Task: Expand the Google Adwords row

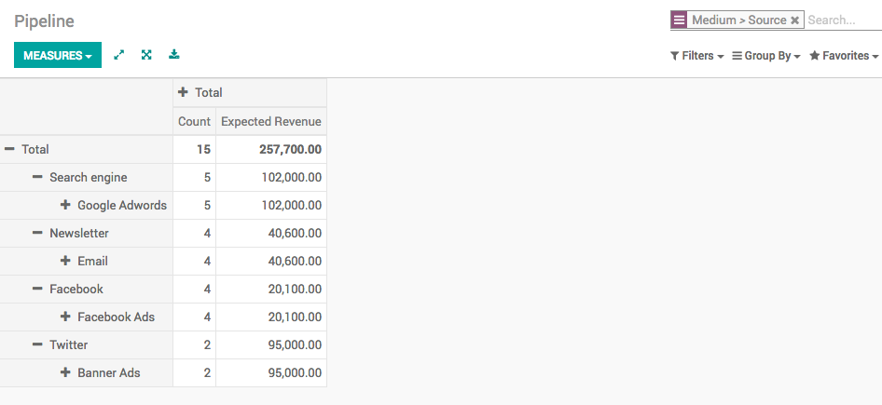Action: click(66, 205)
